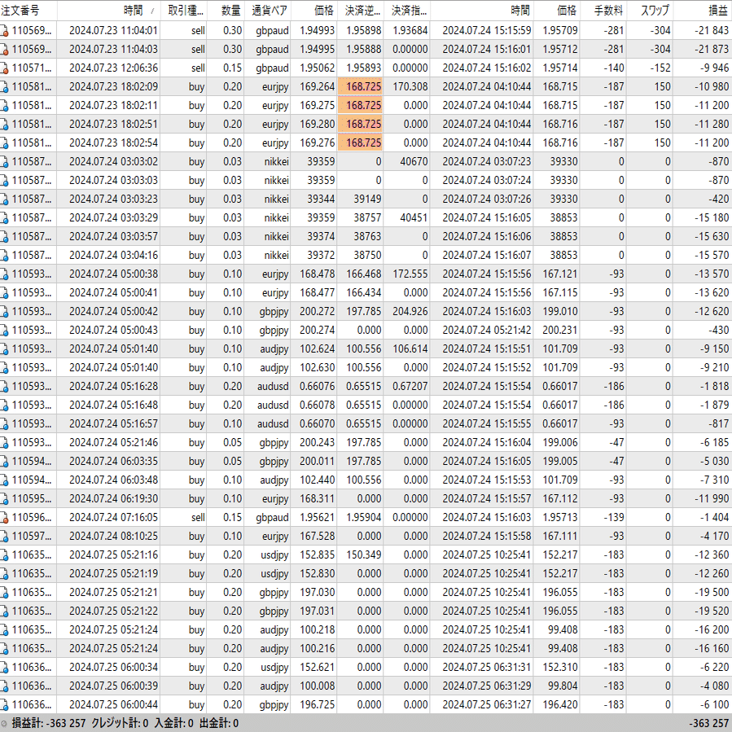
Task: Sort by 決済逆 column header
Action: coord(361,11)
